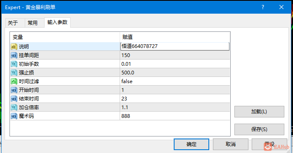Save parameters with 保存(S) button
293x153 pixels.
coord(259,129)
